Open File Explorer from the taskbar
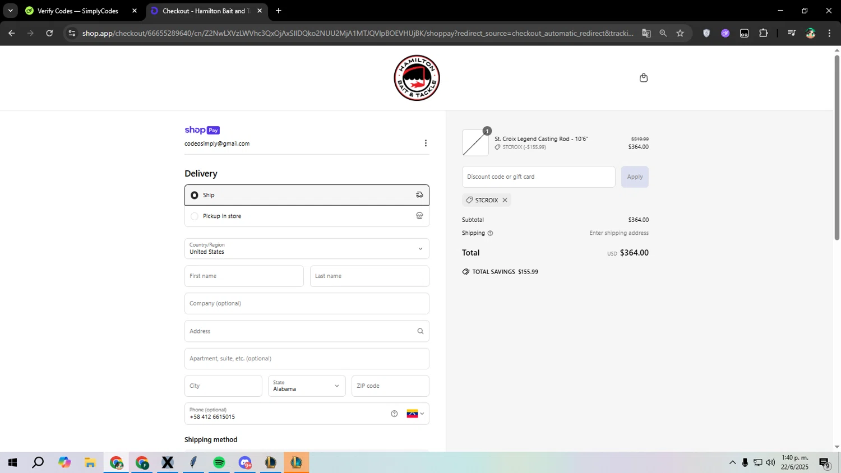This screenshot has width=841, height=473. click(90, 463)
